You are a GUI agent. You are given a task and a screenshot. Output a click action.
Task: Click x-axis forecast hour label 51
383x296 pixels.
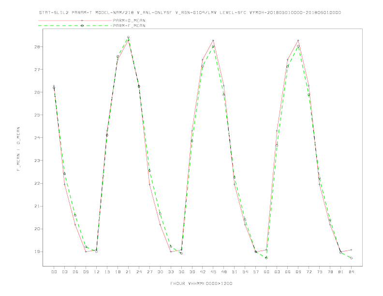point(235,272)
